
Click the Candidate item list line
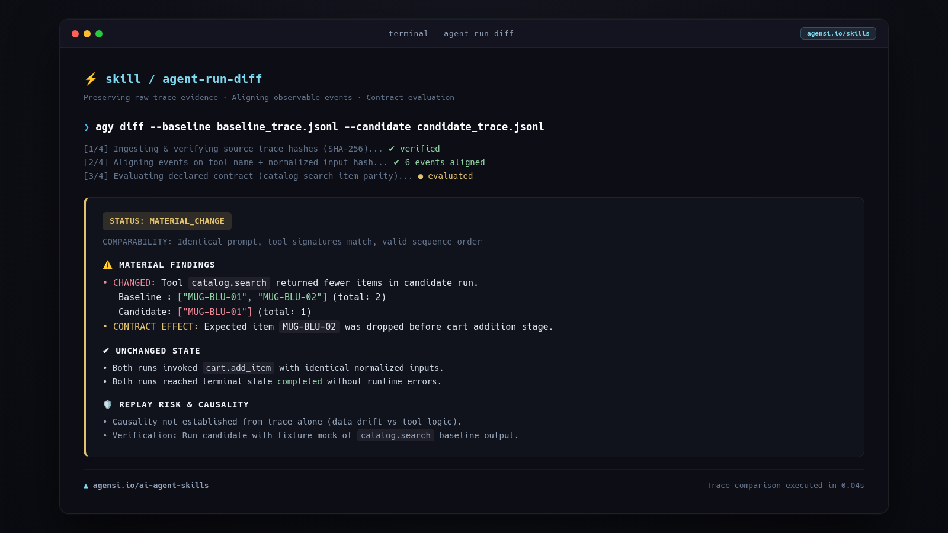[214, 312]
